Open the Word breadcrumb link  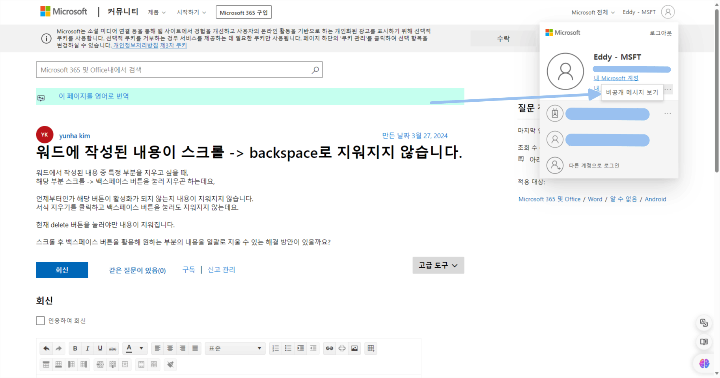[x=595, y=199]
